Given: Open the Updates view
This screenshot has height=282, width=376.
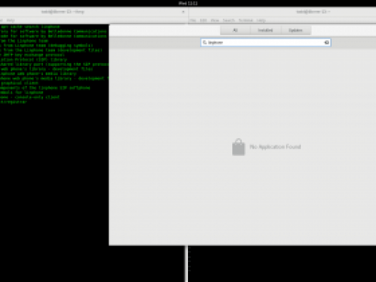Looking at the screenshot, I should pyautogui.click(x=295, y=30).
